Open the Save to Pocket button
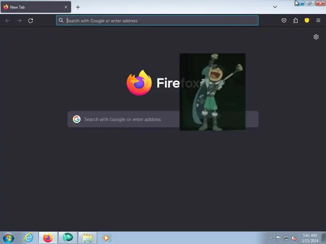The image size is (326, 244). tap(284, 20)
